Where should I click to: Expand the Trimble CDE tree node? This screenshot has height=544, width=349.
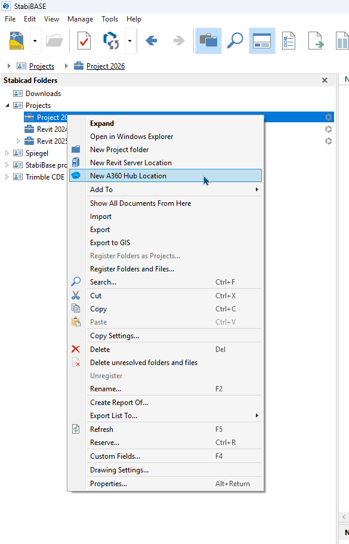7,177
